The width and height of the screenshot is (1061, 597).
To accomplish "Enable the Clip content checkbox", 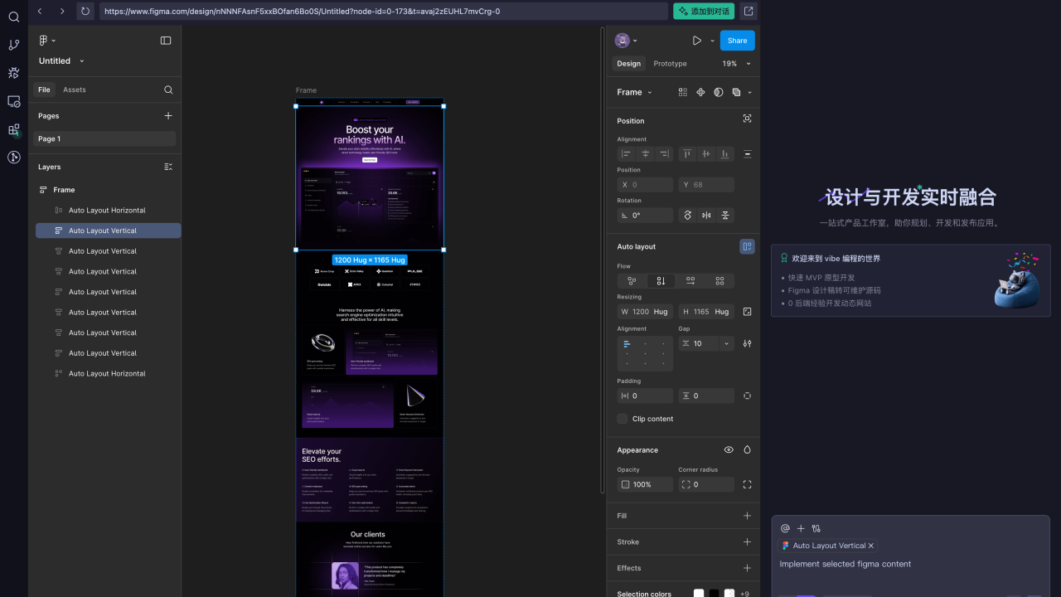I will tap(623, 419).
